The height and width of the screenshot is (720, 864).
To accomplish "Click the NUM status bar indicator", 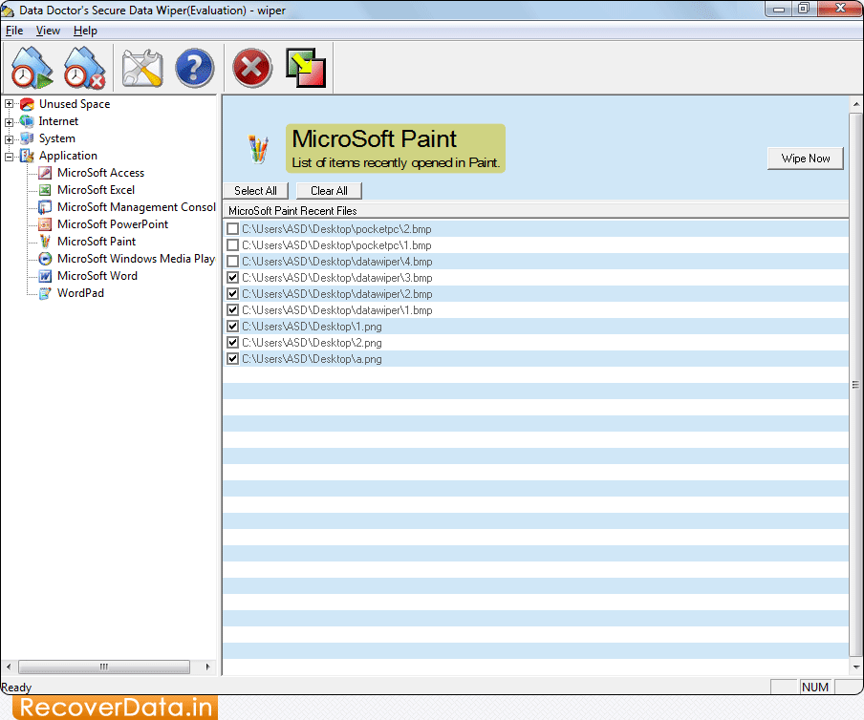I will coord(815,687).
